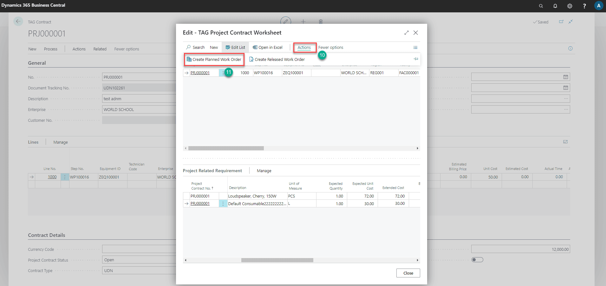This screenshot has height=286, width=606.
Task: Open PRJ000001 link in Default Consumable row
Action: click(200, 204)
